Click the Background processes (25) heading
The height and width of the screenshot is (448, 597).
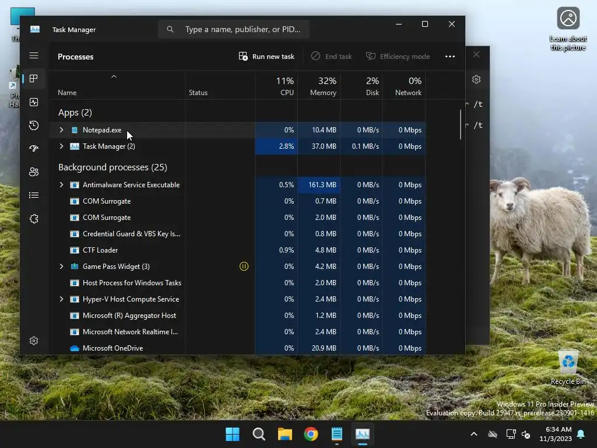[x=113, y=167]
